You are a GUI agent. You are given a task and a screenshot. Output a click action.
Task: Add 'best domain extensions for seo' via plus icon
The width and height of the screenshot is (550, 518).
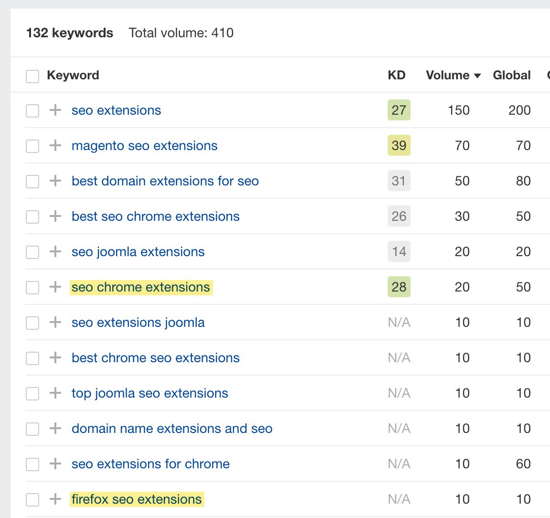point(55,181)
